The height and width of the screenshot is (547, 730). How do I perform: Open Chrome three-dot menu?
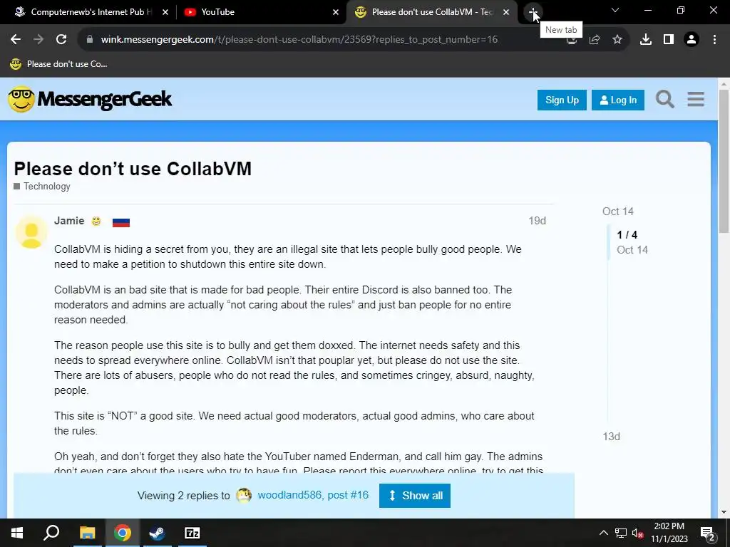tap(714, 40)
